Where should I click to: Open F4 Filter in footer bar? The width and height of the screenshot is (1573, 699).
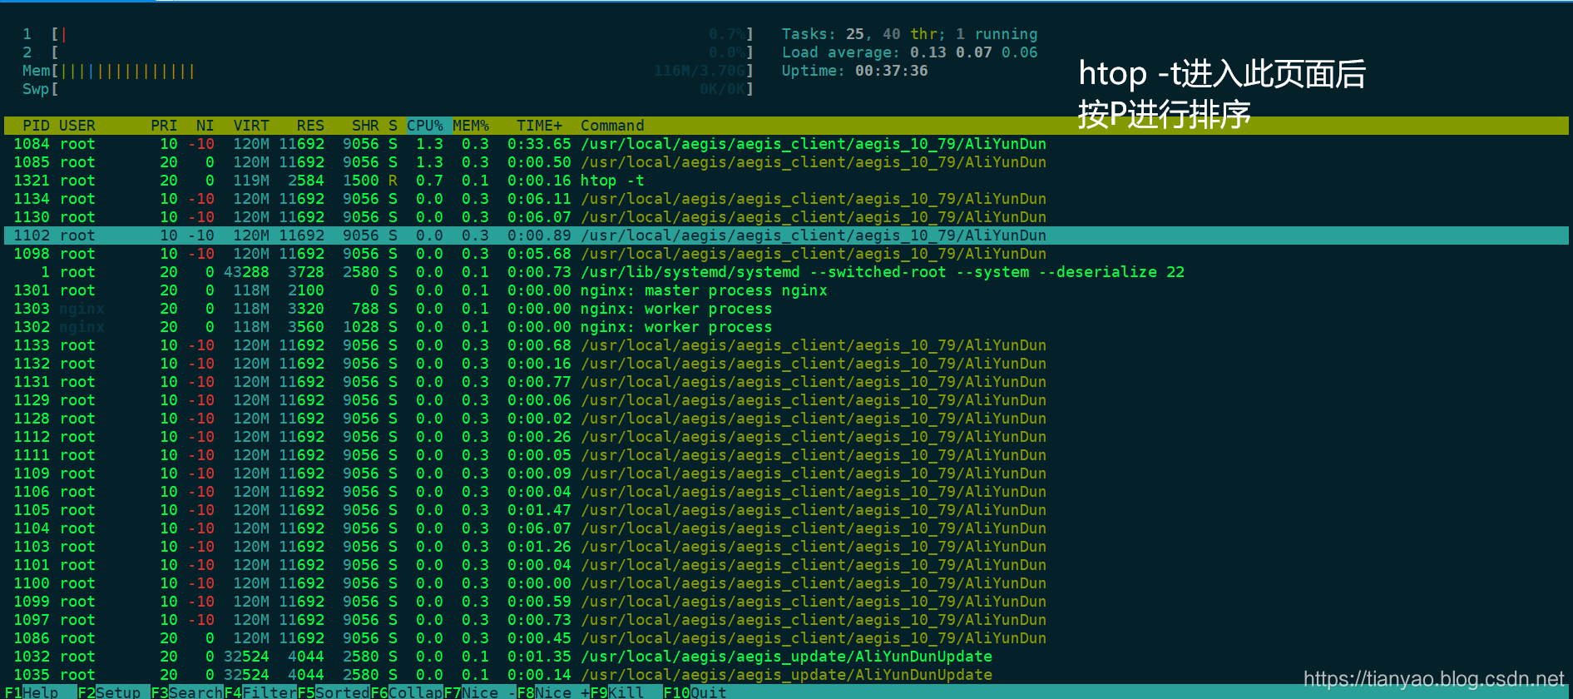[x=260, y=692]
